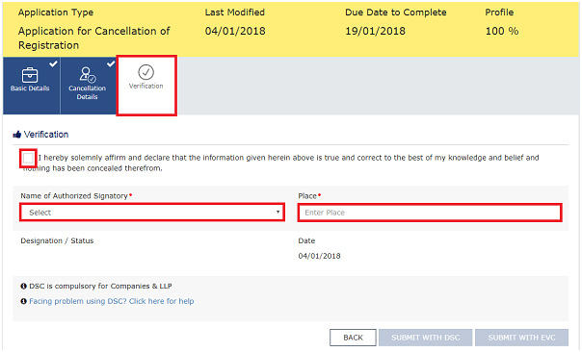The width and height of the screenshot is (582, 352).
Task: Click SUBMIT WITH DSC button
Action: [x=425, y=338]
